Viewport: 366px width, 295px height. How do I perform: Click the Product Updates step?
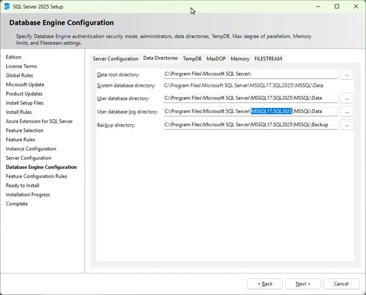pyautogui.click(x=24, y=94)
